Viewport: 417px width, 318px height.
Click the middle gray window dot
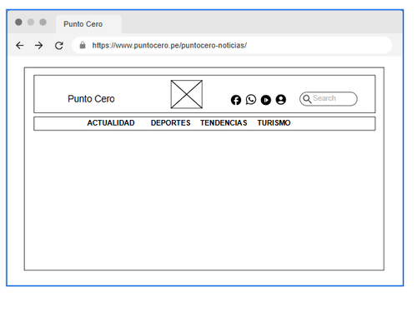point(31,22)
